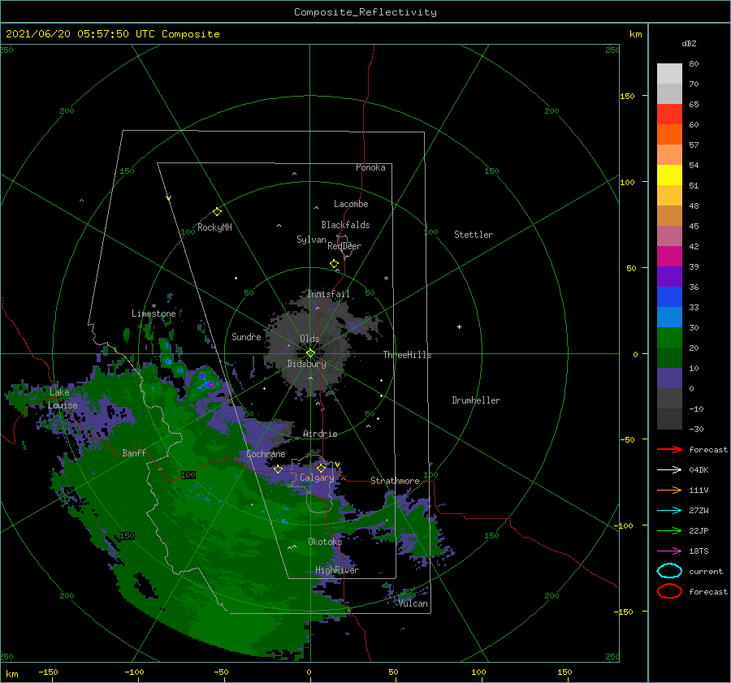
Task: Click the Cochrane city label
Action: [x=266, y=454]
